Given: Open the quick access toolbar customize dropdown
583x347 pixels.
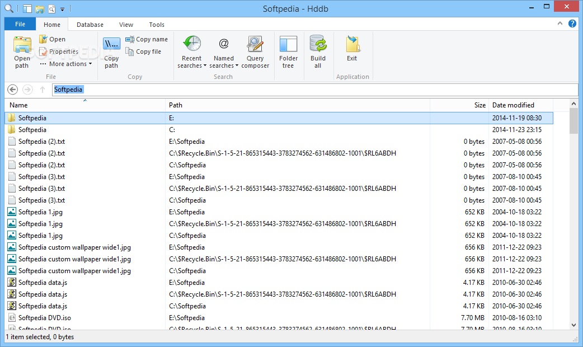Looking at the screenshot, I should click(x=63, y=9).
